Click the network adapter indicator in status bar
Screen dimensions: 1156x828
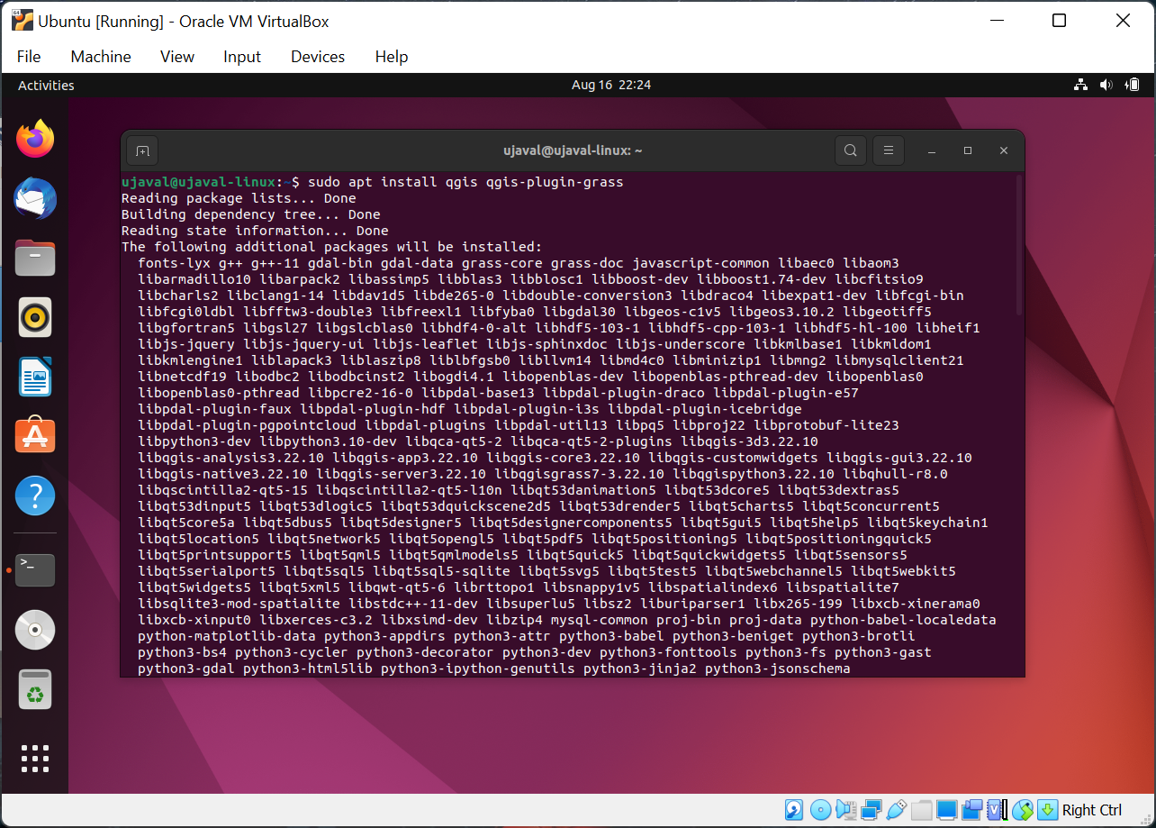[872, 810]
